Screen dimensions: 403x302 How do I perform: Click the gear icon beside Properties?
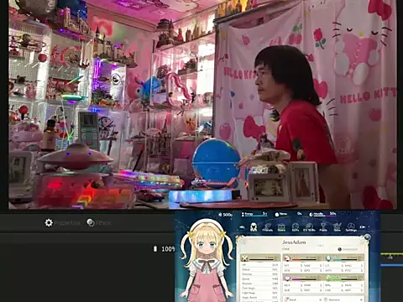49,223
